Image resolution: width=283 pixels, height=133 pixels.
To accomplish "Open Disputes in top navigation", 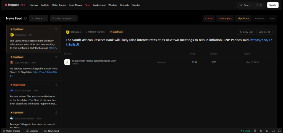I will tap(136, 5).
